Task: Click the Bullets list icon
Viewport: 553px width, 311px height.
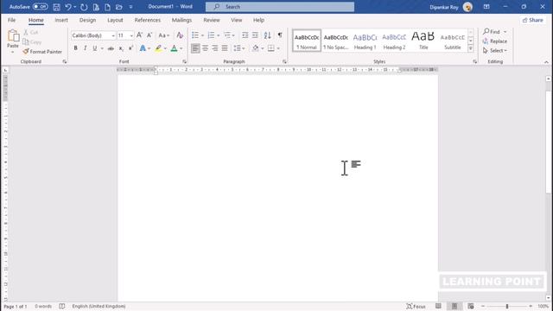Action: [195, 35]
